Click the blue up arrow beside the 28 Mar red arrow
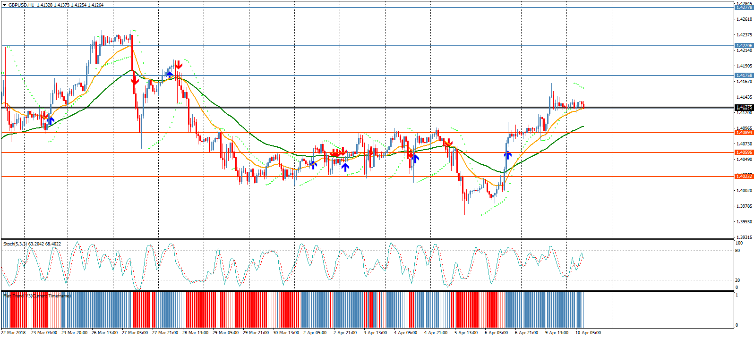 (x=169, y=75)
